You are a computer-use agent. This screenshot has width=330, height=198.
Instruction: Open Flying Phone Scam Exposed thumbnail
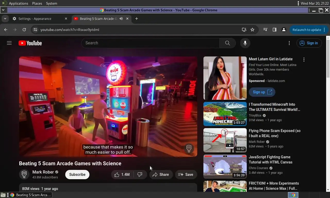pos(225,140)
